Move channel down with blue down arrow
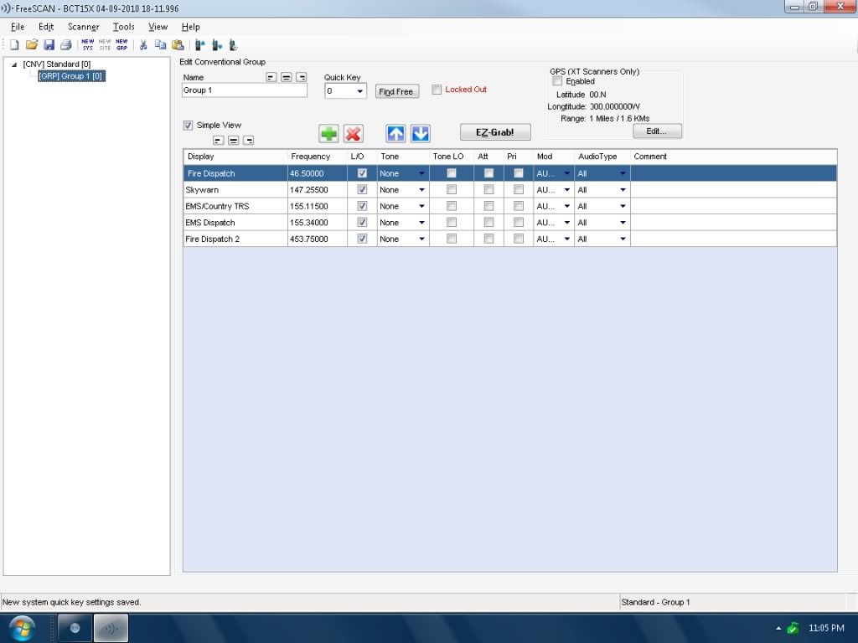The width and height of the screenshot is (858, 643). tap(420, 133)
